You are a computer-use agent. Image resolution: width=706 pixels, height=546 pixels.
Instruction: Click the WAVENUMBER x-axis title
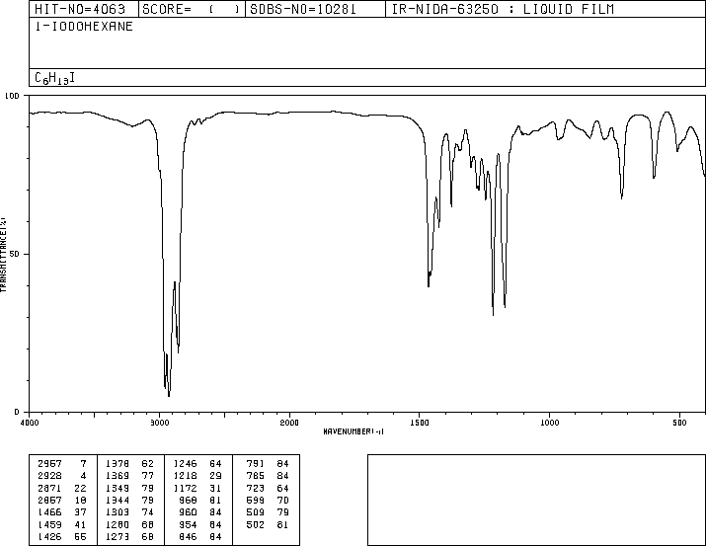click(x=353, y=431)
